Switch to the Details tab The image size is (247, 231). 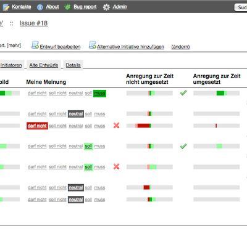[73, 65]
